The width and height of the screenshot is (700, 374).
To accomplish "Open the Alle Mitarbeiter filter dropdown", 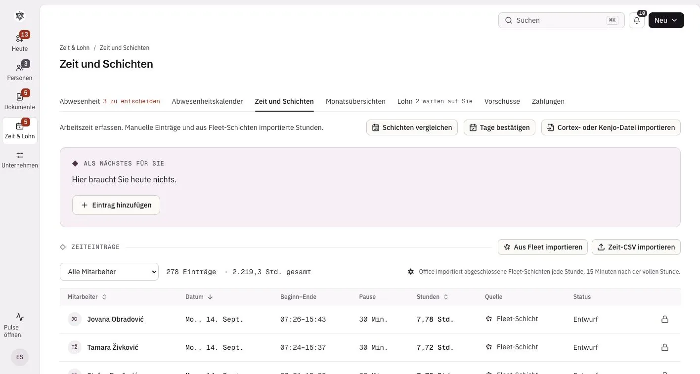I will pyautogui.click(x=109, y=272).
